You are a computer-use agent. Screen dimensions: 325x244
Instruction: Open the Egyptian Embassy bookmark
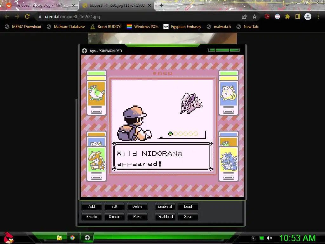click(x=182, y=27)
